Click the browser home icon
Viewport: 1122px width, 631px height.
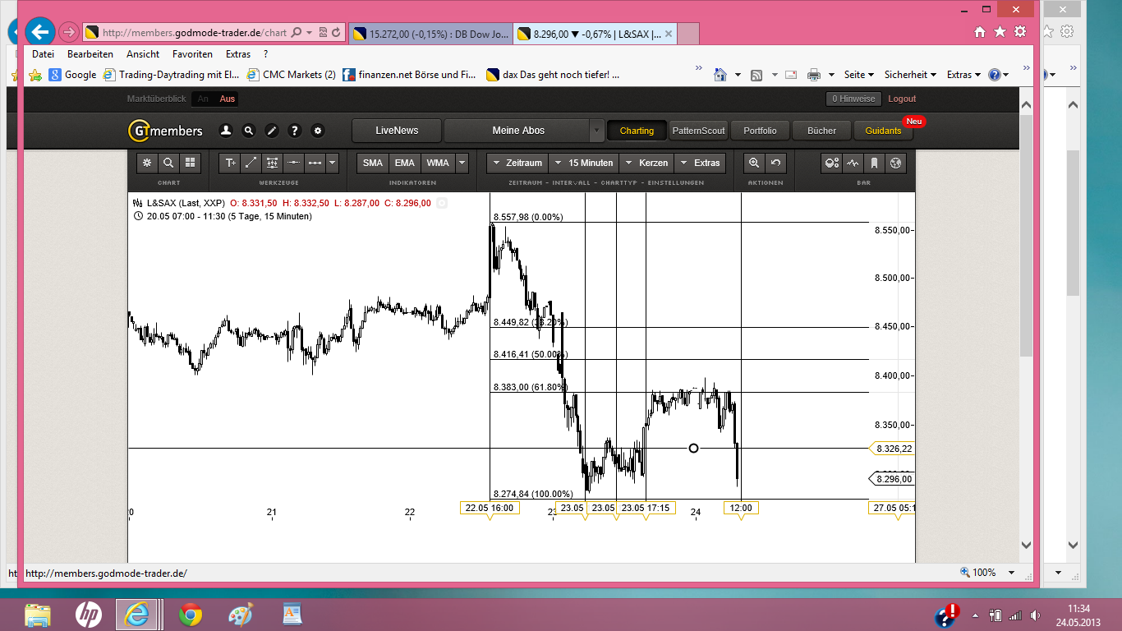pyautogui.click(x=980, y=32)
